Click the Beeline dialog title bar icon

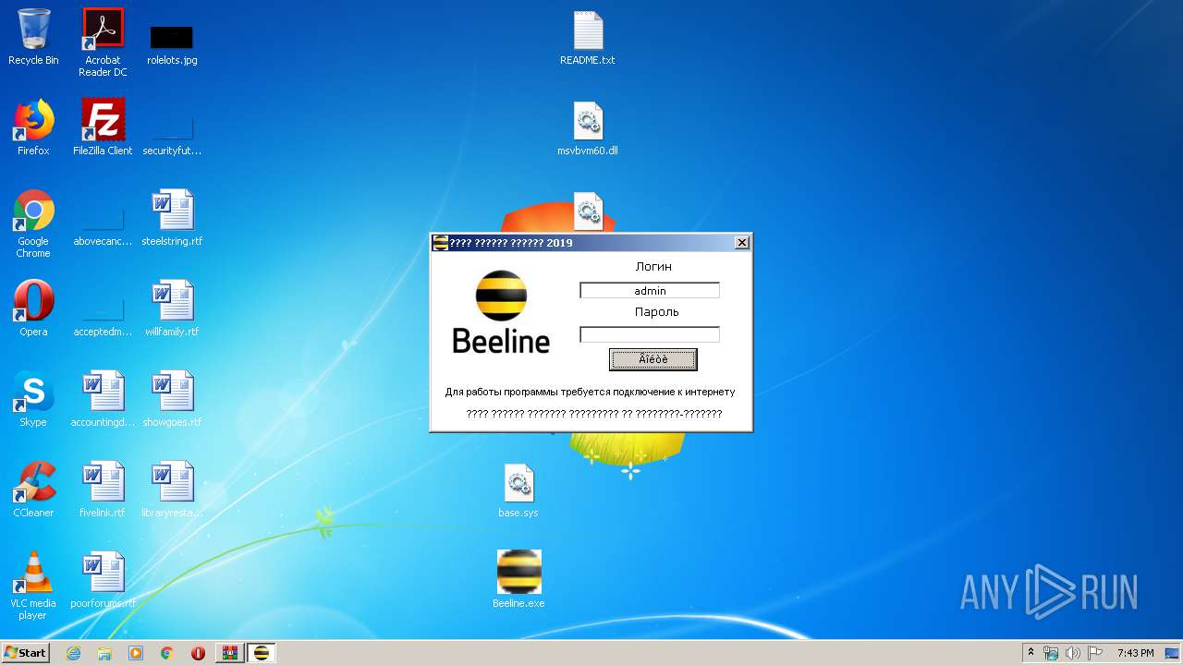point(441,243)
